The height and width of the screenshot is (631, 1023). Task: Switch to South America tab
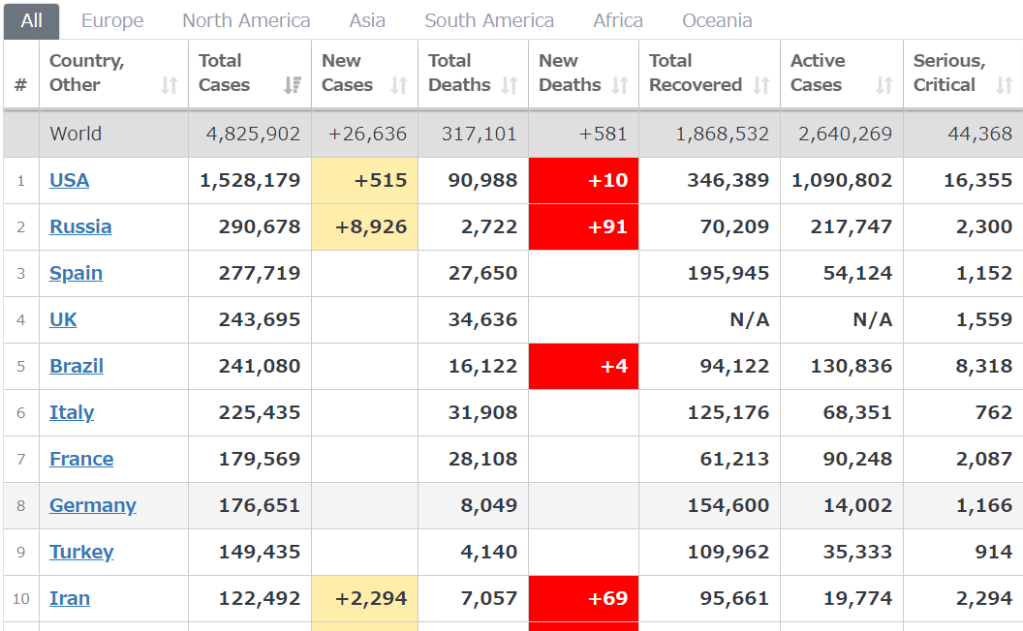tap(489, 21)
